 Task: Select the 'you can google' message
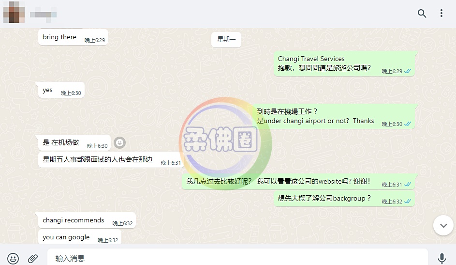point(80,237)
